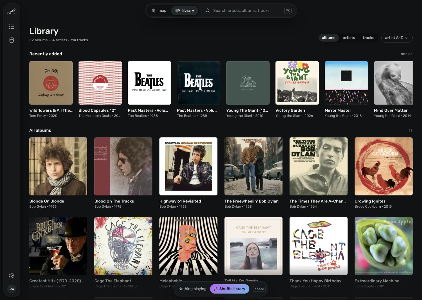Click the space shortcut key badge
Screen dimensions: 422x300
259,289
